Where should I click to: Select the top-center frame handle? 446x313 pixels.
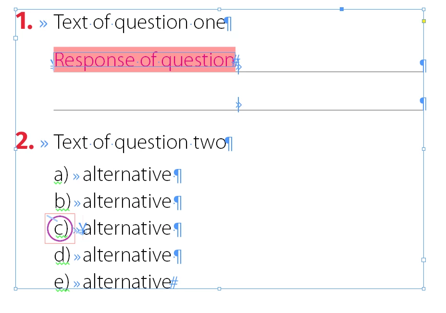[219, 10]
